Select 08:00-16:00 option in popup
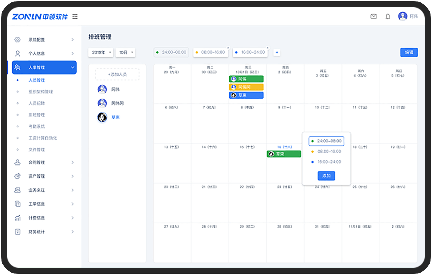The image size is (432, 275). (x=326, y=151)
